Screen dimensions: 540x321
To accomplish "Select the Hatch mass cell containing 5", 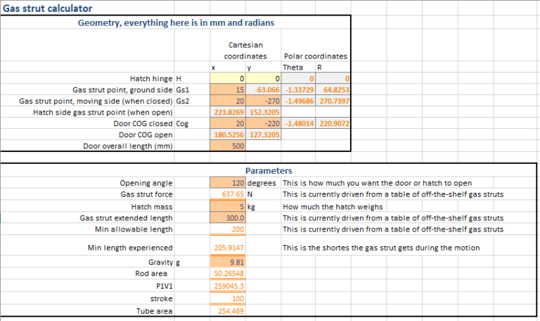I will point(228,207).
